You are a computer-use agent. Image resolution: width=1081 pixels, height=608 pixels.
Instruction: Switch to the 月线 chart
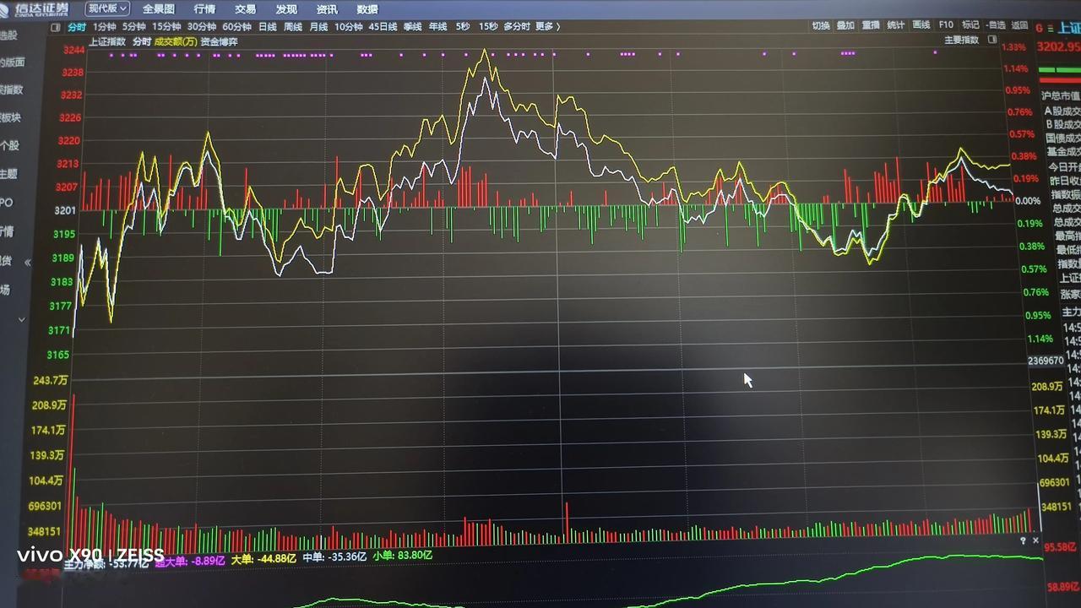point(318,27)
